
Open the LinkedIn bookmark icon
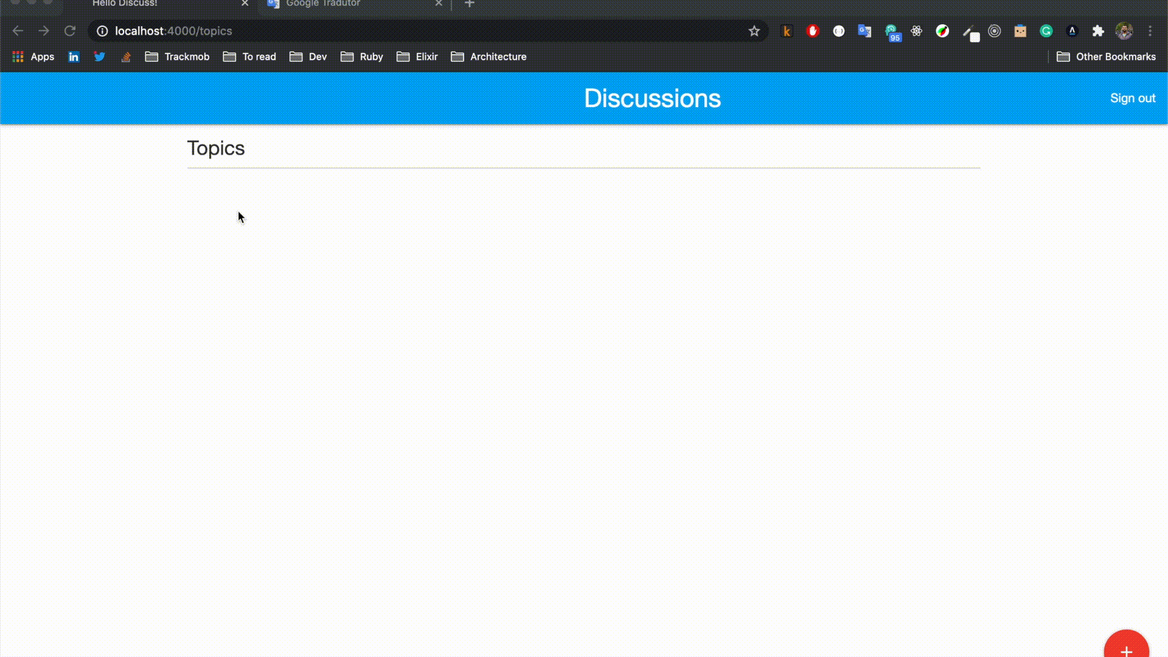[74, 57]
